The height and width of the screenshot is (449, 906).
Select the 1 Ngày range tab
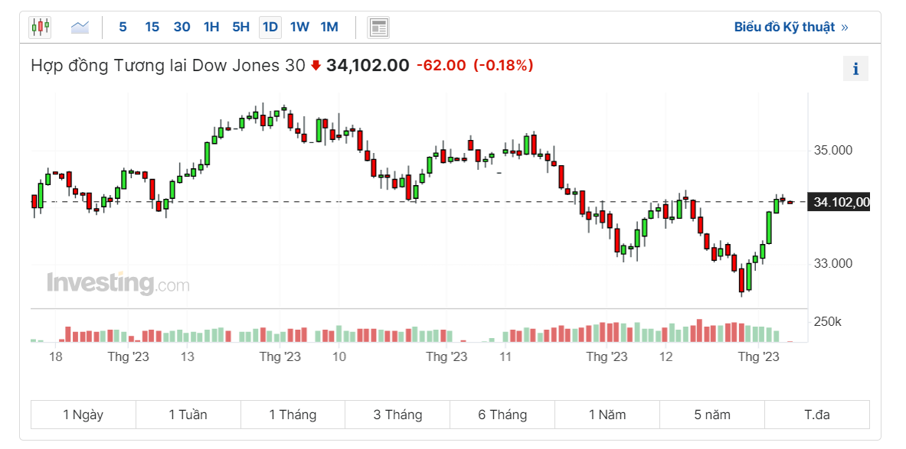click(83, 415)
